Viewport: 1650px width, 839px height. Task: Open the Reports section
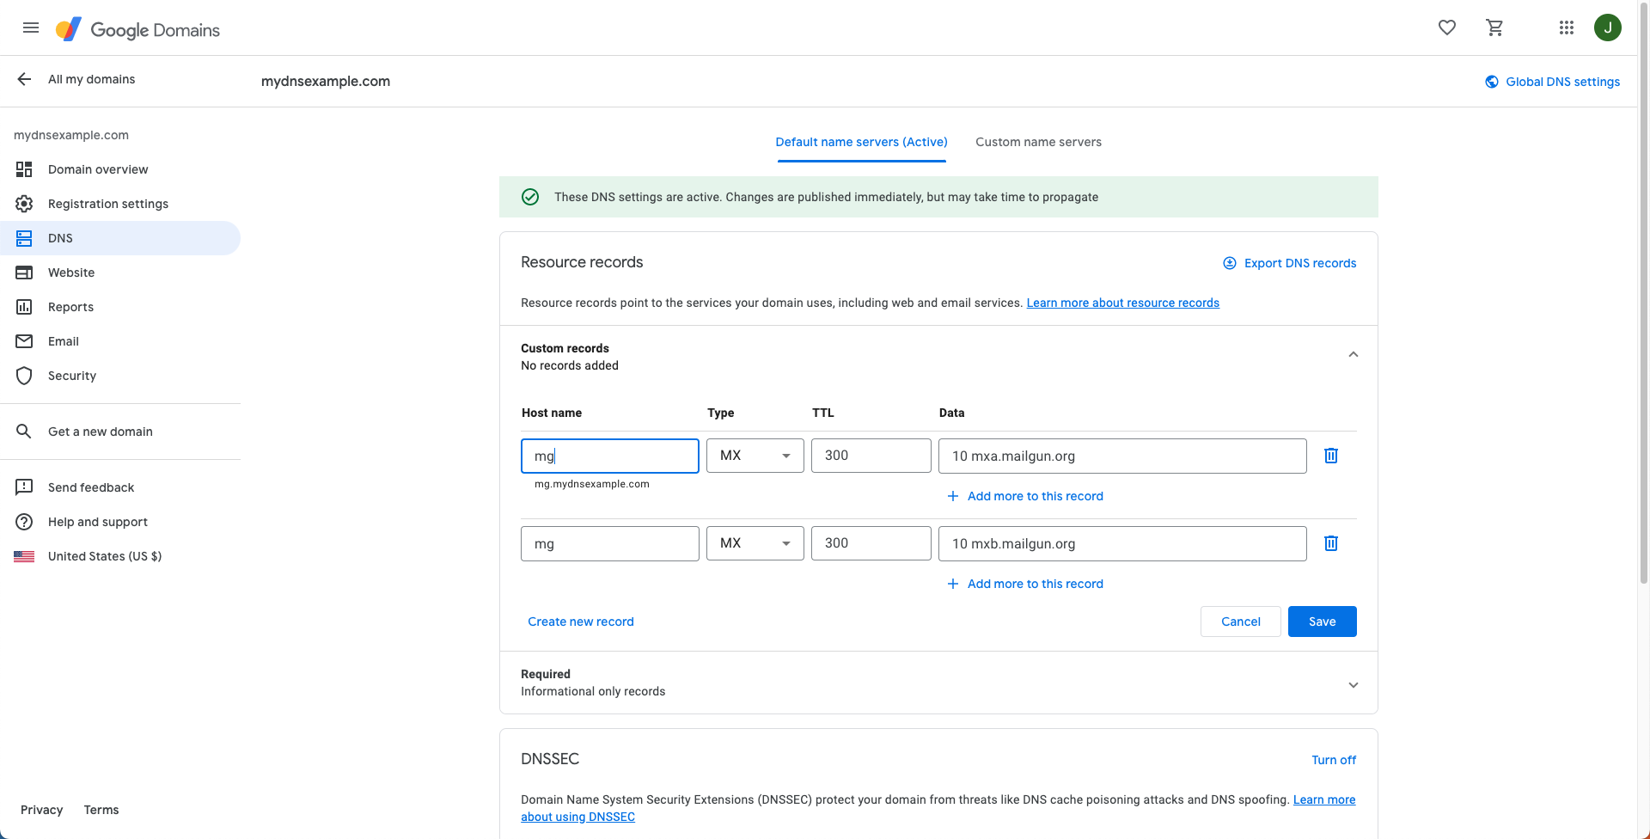(70, 307)
